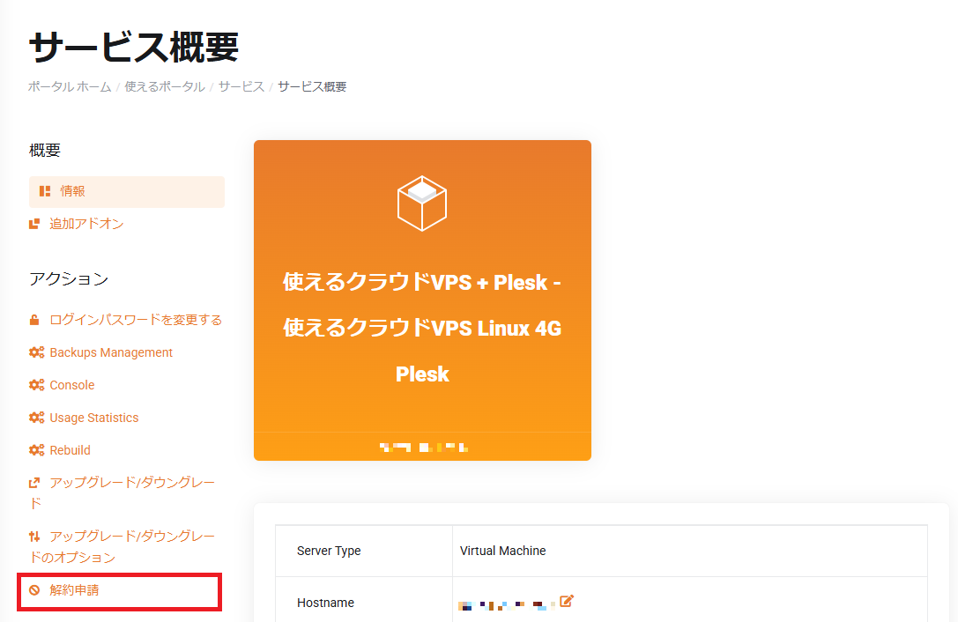The width and height of the screenshot is (958, 622).
Task: Click the 概要 section heading
Action: tap(45, 151)
